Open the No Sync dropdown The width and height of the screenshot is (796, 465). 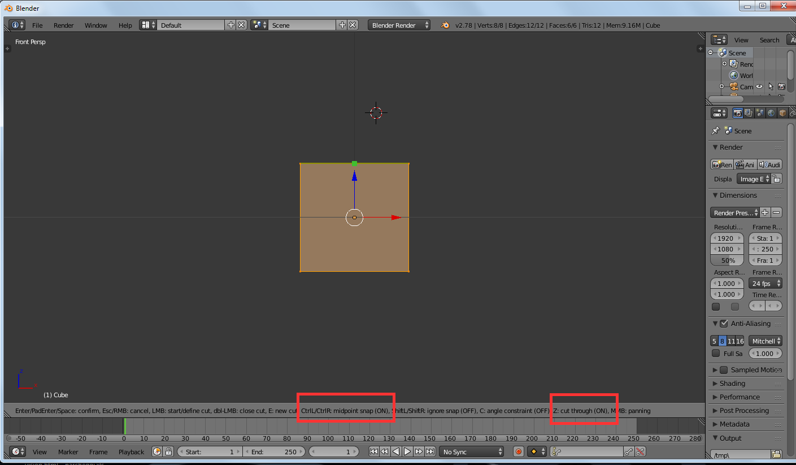[472, 451]
